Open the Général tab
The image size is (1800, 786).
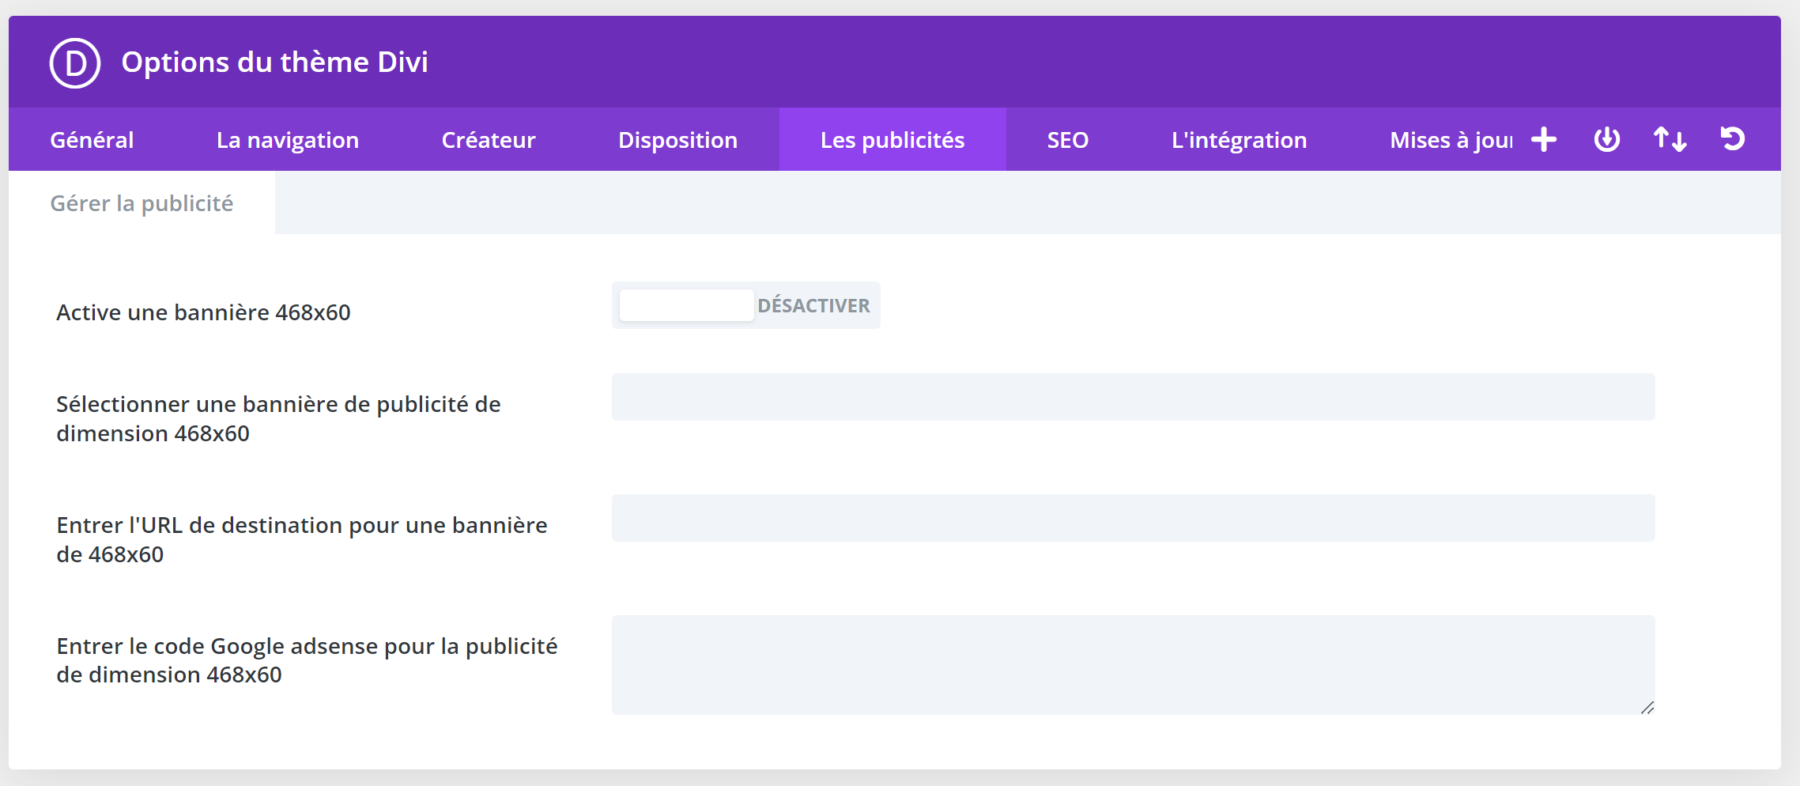click(92, 140)
